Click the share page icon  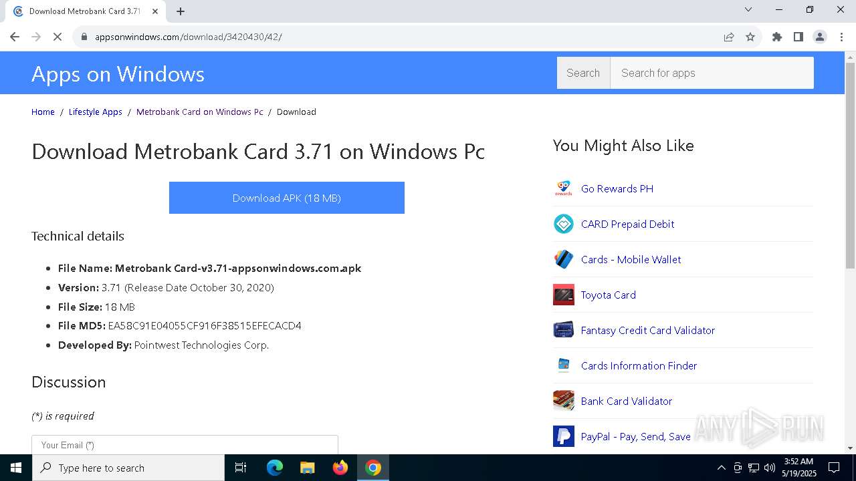point(729,37)
